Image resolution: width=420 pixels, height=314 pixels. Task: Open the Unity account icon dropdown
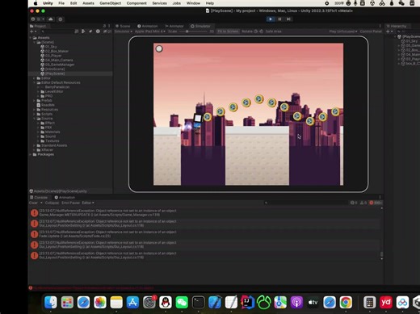(38, 19)
